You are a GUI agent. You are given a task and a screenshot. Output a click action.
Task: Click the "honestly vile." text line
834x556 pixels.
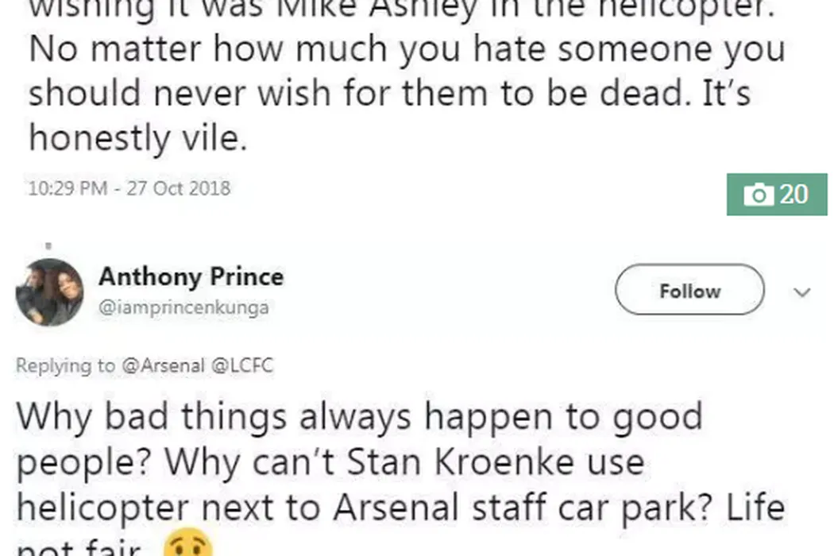coord(138,139)
